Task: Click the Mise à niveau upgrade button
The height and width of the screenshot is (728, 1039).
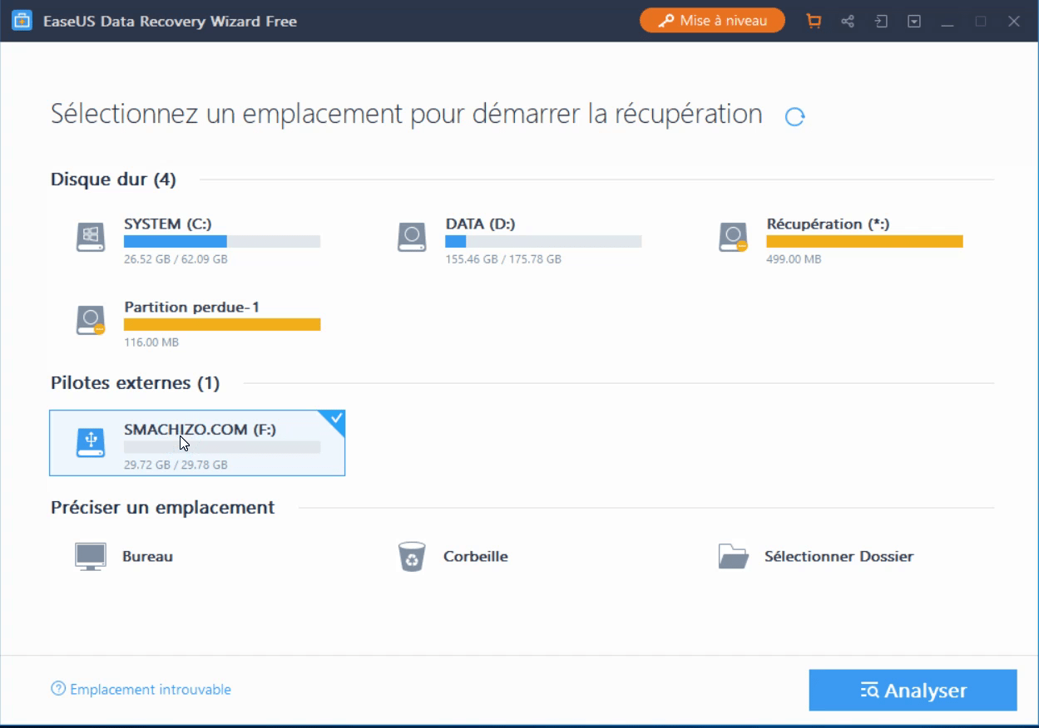Action: coord(712,21)
